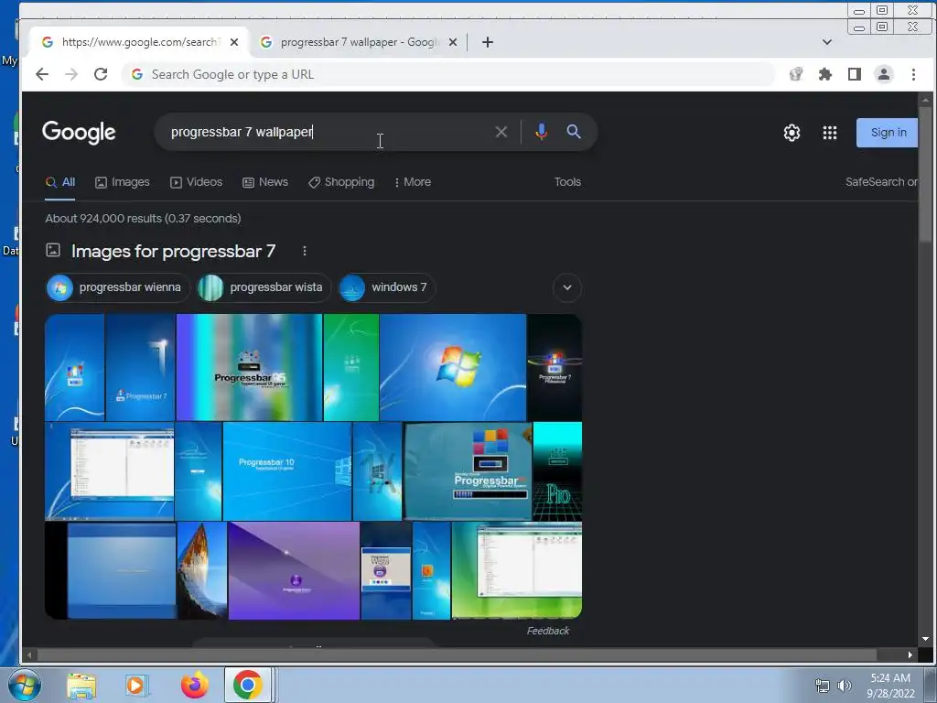Open the Tools filter options
The image size is (937, 703).
tap(567, 182)
